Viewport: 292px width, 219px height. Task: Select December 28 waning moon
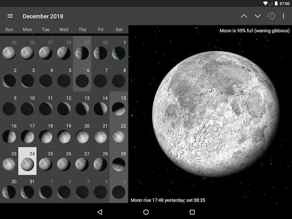click(100, 161)
